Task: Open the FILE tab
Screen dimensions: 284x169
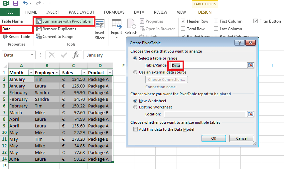Action: 10,12
